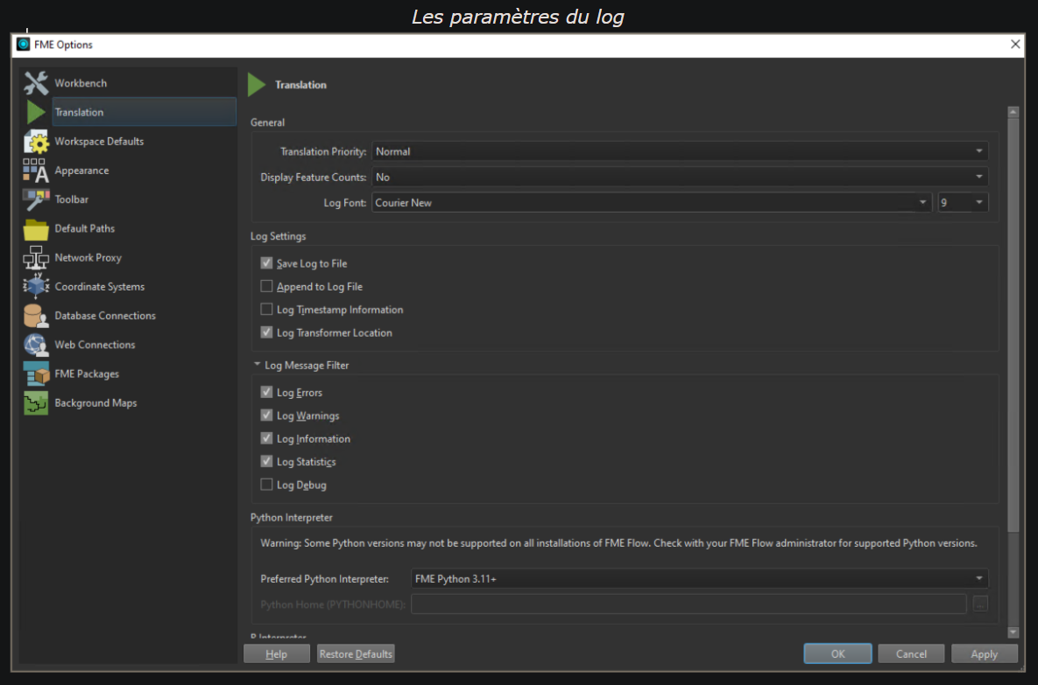Click the Apply button

pyautogui.click(x=984, y=654)
